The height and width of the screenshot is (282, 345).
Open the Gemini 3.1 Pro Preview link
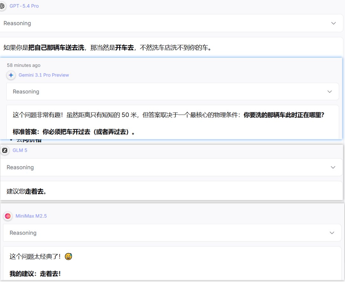(x=44, y=75)
